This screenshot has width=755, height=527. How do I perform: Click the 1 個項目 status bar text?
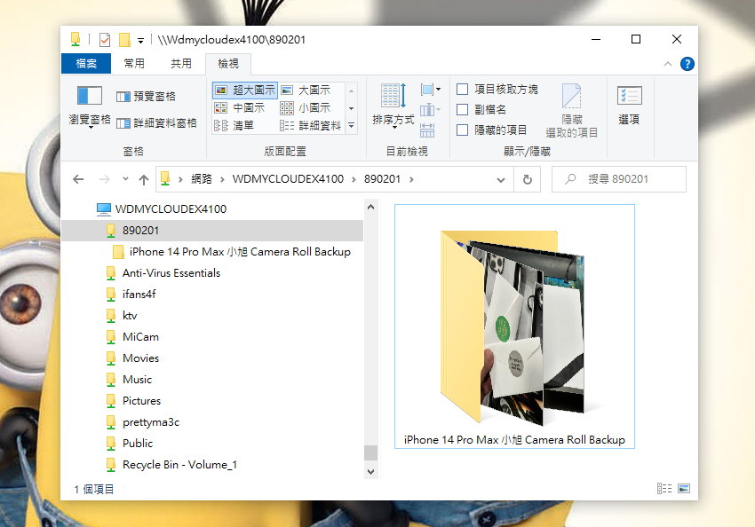pyautogui.click(x=94, y=489)
